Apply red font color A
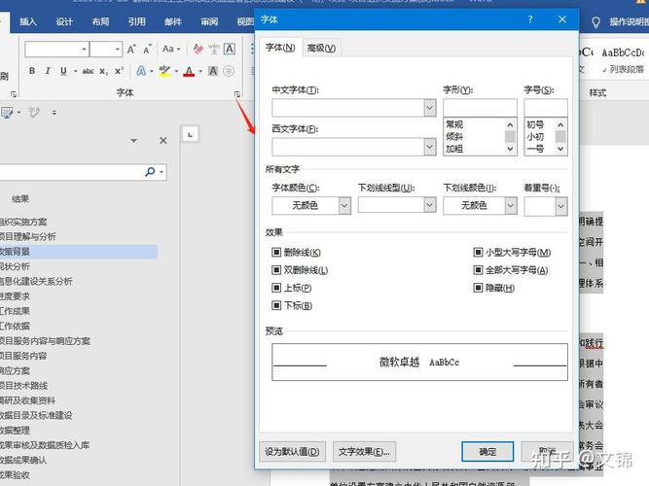649x486 pixels. (189, 71)
